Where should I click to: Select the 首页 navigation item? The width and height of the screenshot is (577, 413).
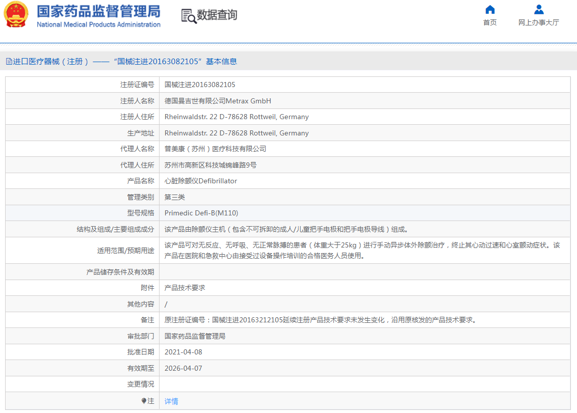pos(489,22)
